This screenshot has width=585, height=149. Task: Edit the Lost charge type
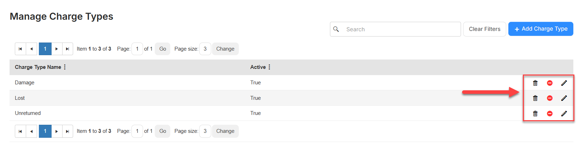tap(564, 98)
